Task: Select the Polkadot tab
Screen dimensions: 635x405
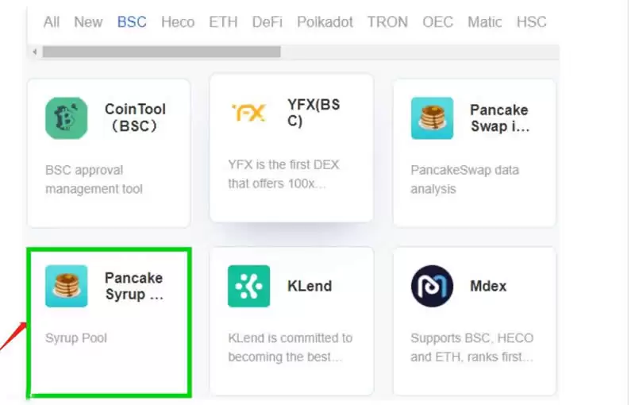Action: (x=325, y=22)
